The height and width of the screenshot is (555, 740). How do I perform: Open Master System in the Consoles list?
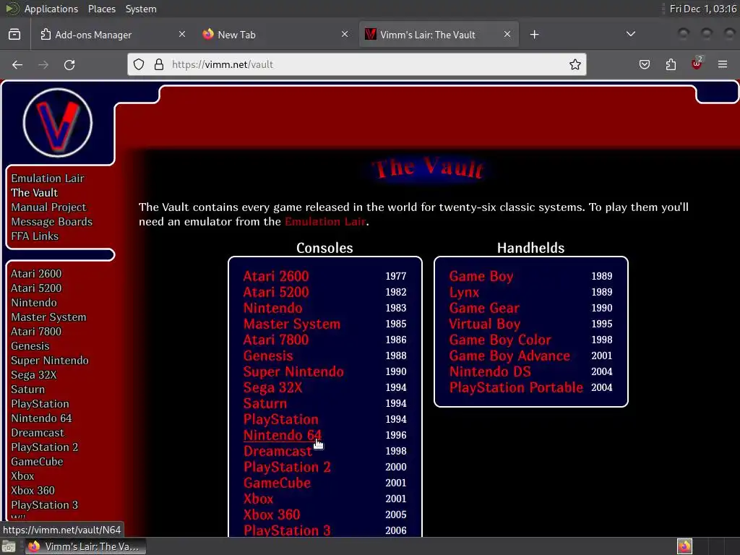[292, 324]
